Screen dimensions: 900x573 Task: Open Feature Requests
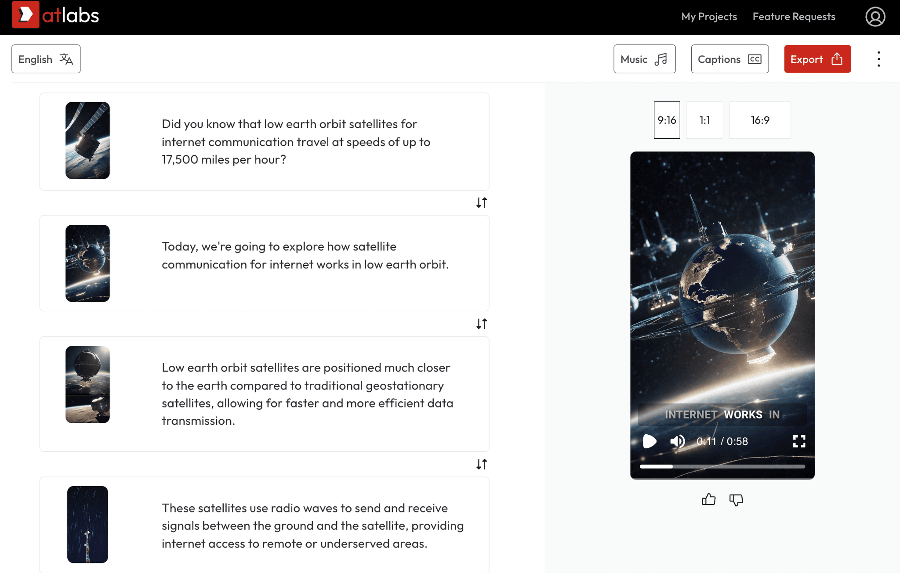pyautogui.click(x=793, y=17)
